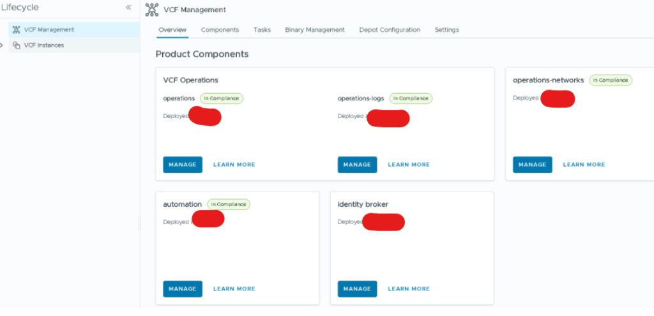Viewport: 654px width, 316px height.
Task: Collapse the Lifecycle sidebar panel
Action: pyautogui.click(x=128, y=8)
